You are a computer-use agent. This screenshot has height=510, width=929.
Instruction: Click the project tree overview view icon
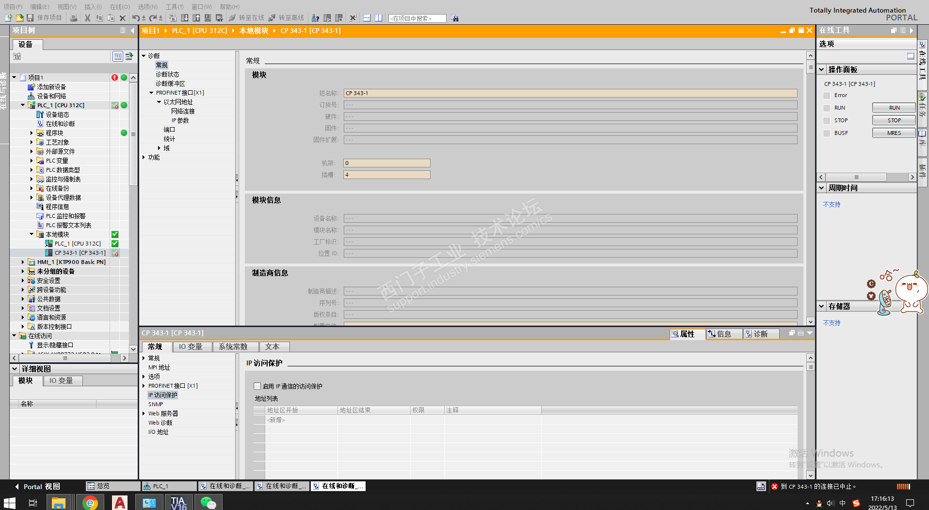pos(118,56)
